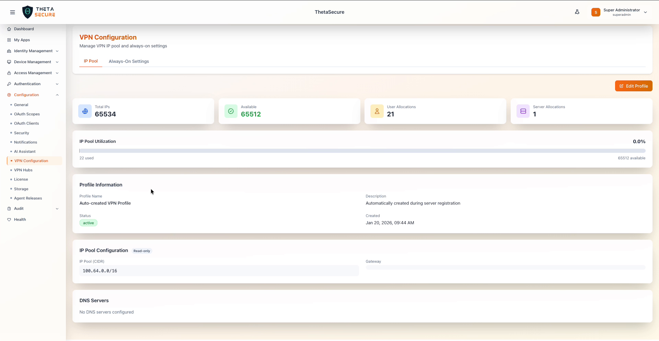Click the Health heart icon in sidebar
659x341 pixels.
9,220
